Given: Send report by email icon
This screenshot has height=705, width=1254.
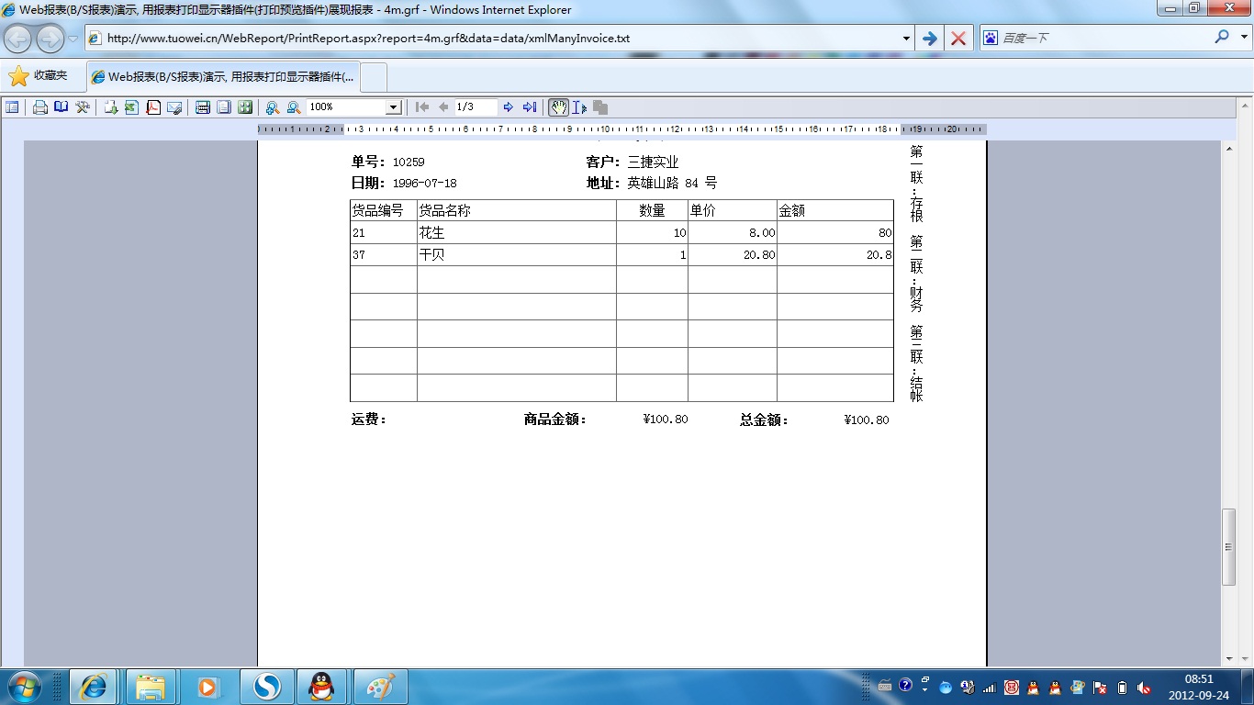Looking at the screenshot, I should tap(174, 107).
